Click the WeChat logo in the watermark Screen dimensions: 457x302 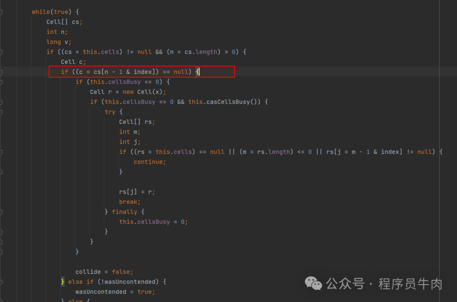click(314, 283)
